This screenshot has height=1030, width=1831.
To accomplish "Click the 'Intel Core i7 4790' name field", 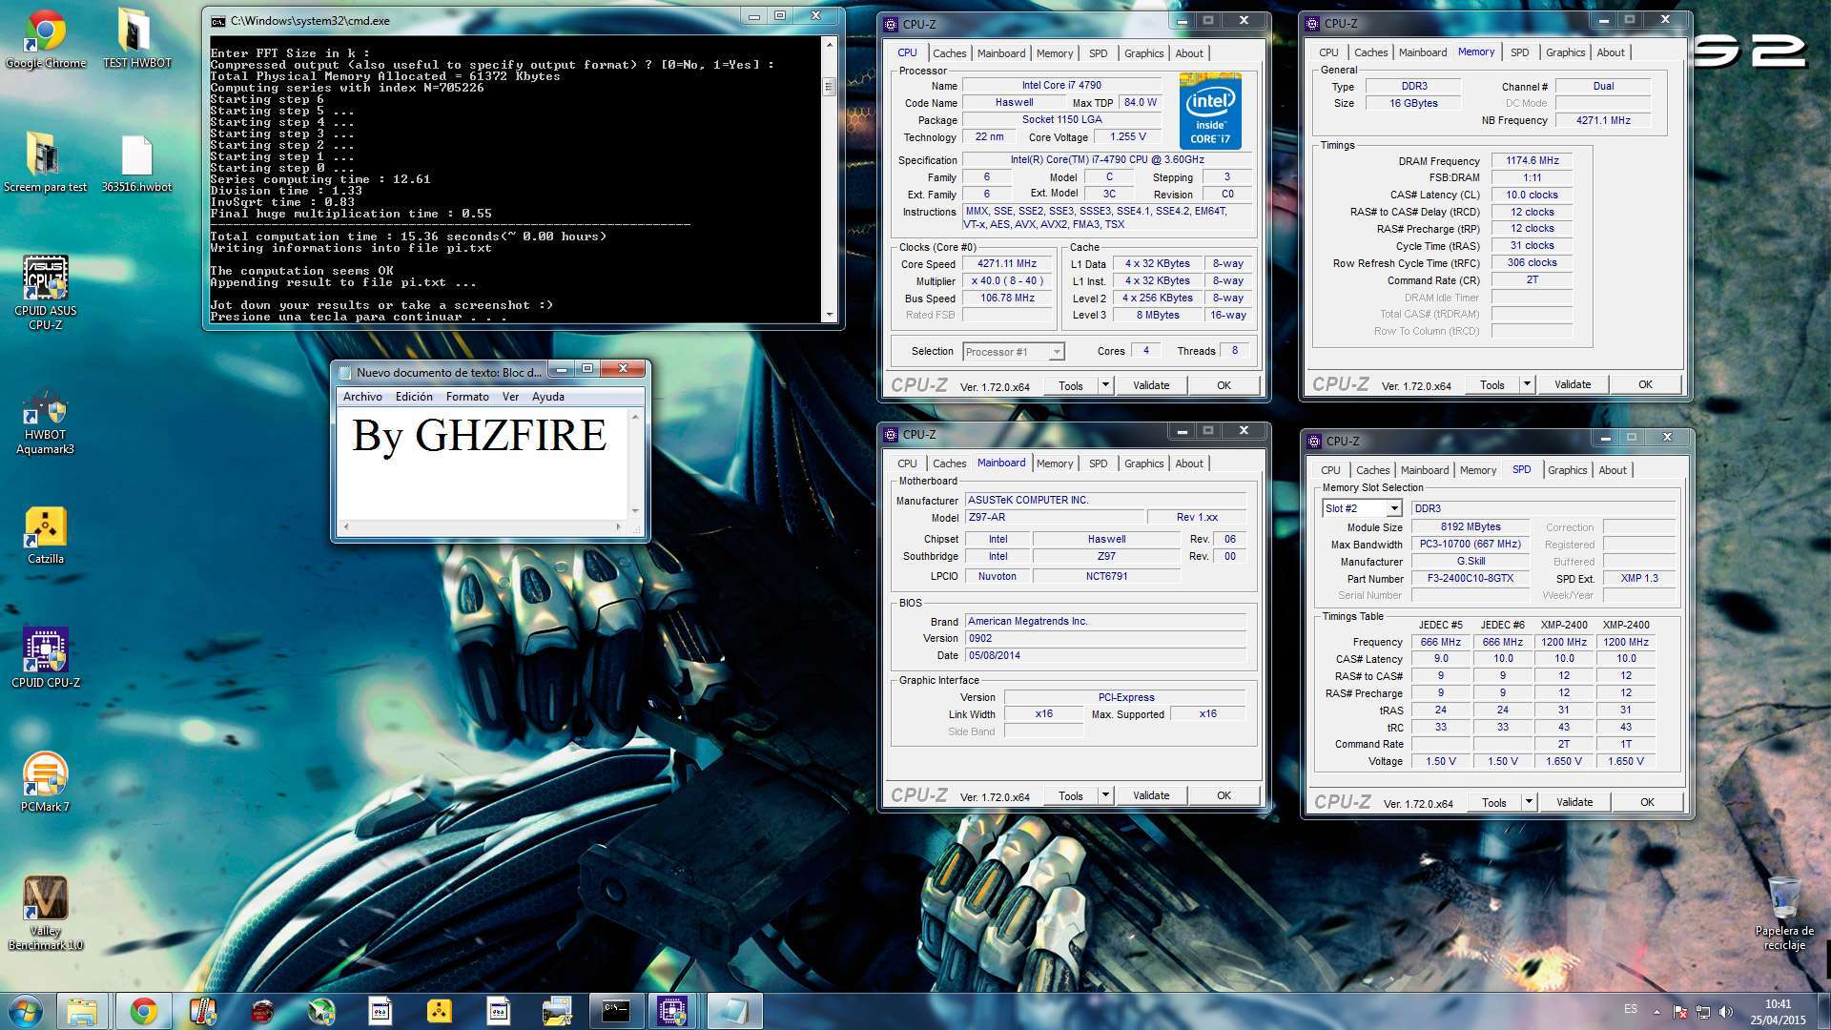I will 1061,85.
